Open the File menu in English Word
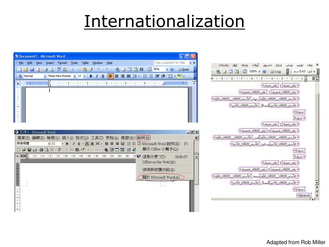Screen dimensions: 329x247 [21, 63]
